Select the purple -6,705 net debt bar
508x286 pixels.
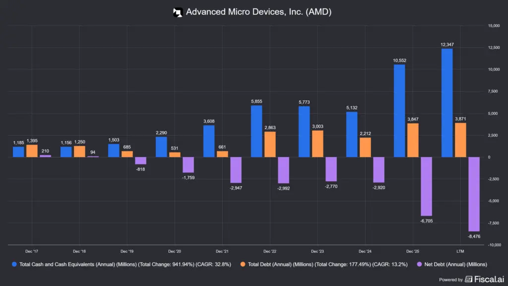coord(426,187)
